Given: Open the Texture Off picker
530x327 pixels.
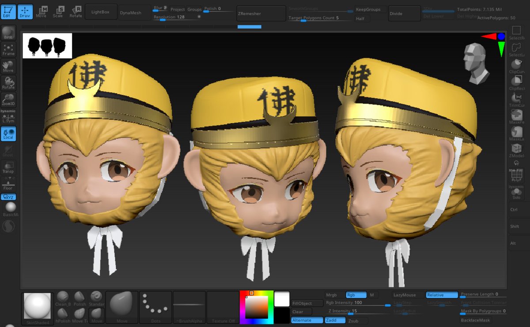Looking at the screenshot, I should pos(223,307).
